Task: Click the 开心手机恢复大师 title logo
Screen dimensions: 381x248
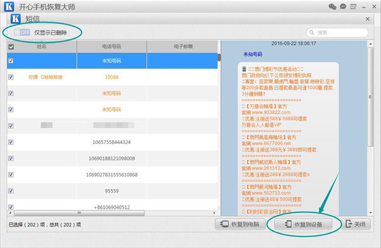Action: (x=10, y=6)
